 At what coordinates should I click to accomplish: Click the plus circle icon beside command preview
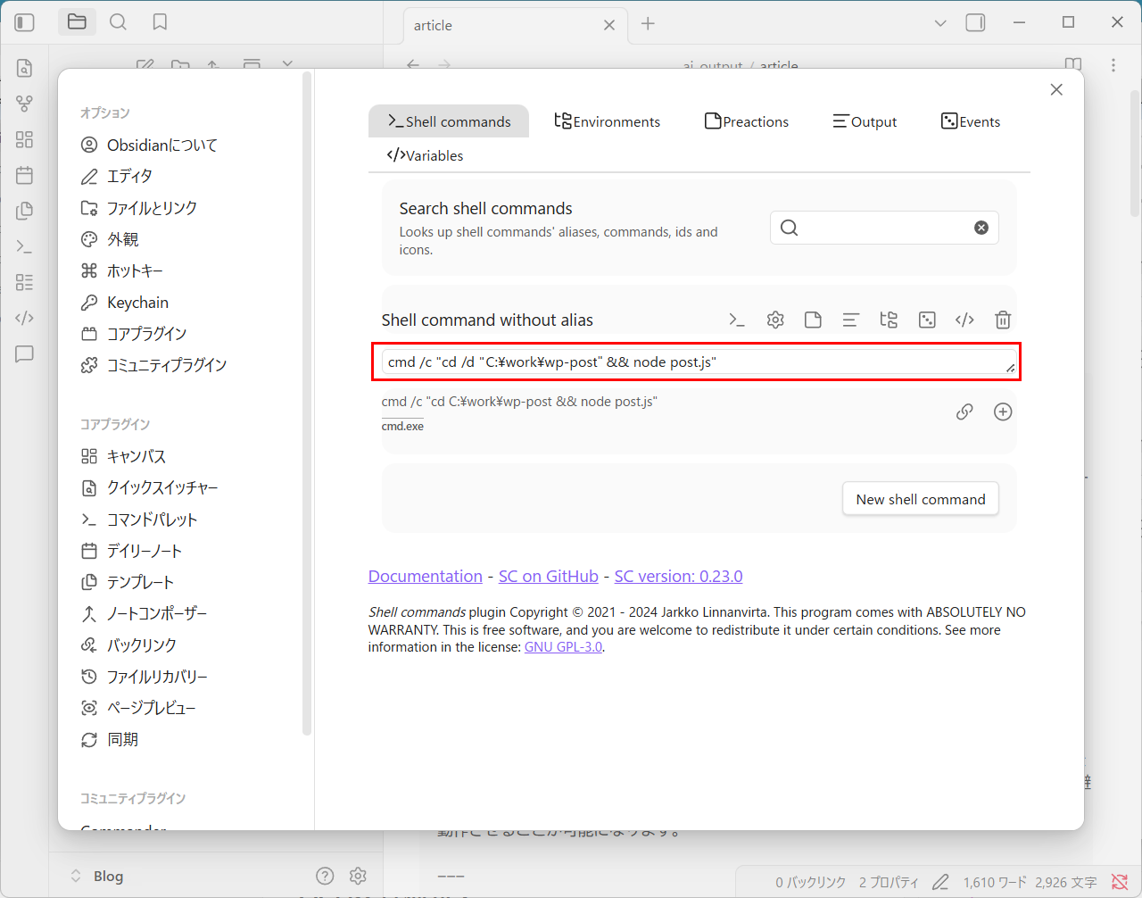click(x=1003, y=412)
